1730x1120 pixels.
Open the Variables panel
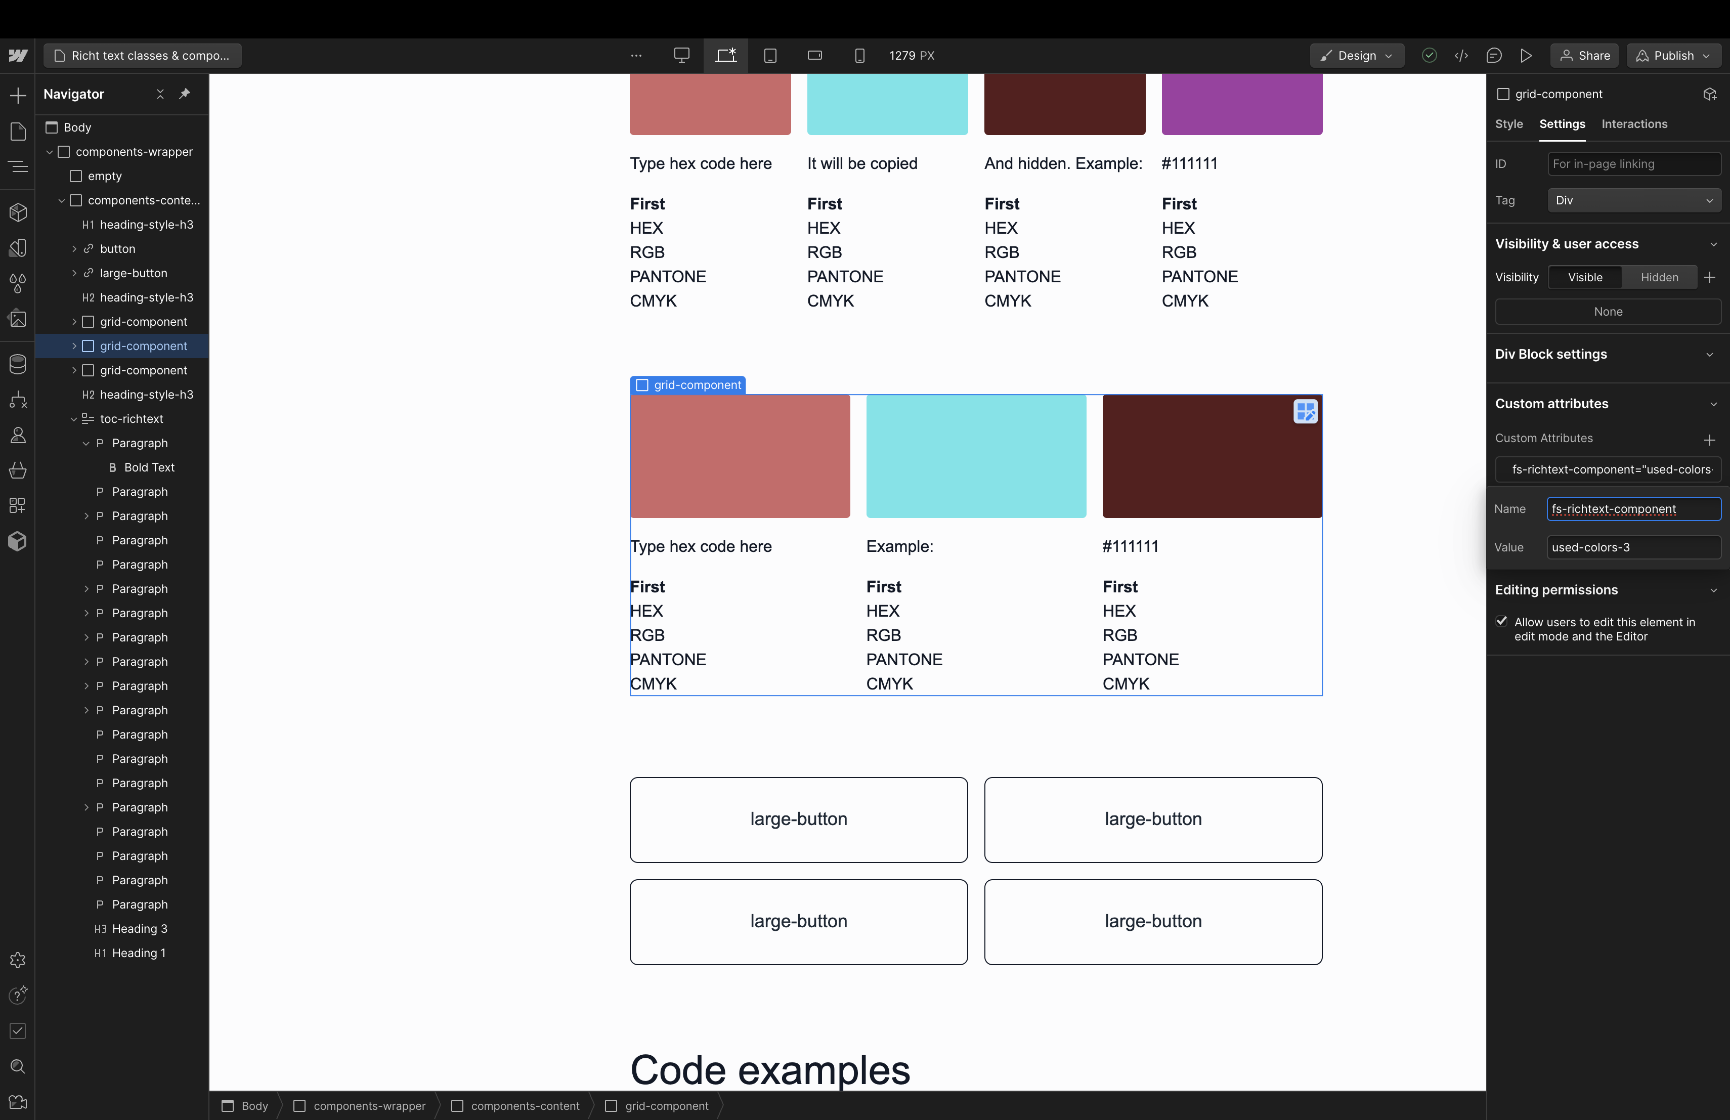[x=17, y=283]
